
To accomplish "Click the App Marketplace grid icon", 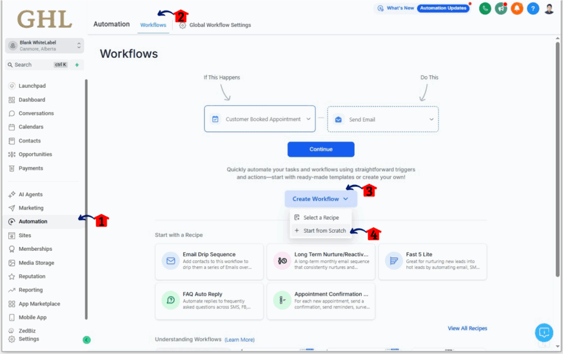I will tap(12, 304).
